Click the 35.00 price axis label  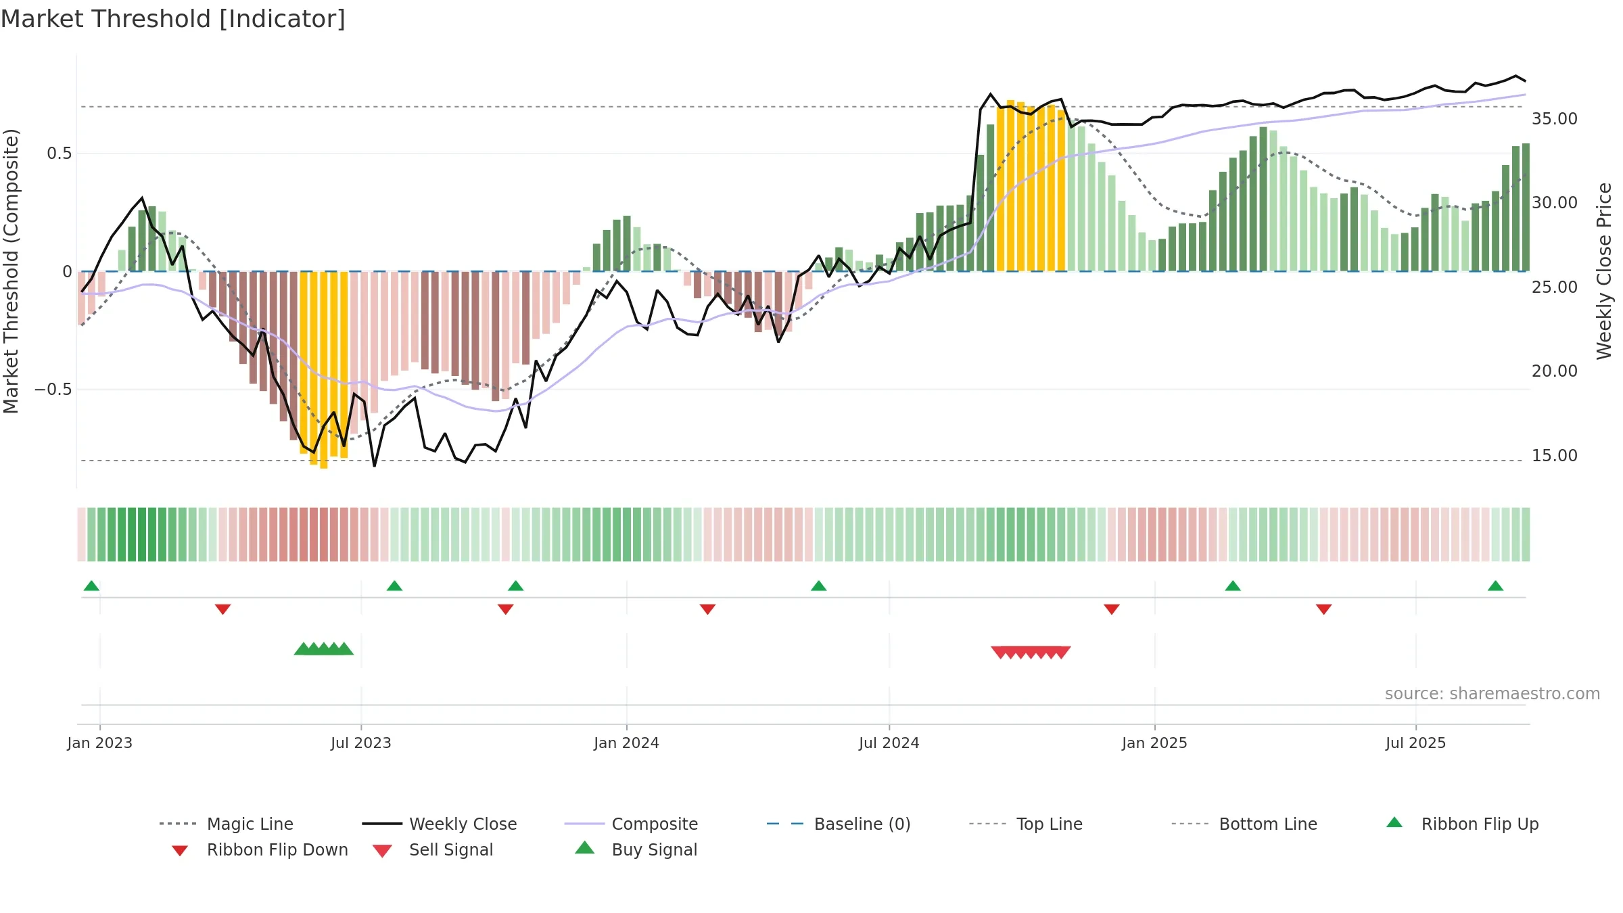[x=1555, y=119]
